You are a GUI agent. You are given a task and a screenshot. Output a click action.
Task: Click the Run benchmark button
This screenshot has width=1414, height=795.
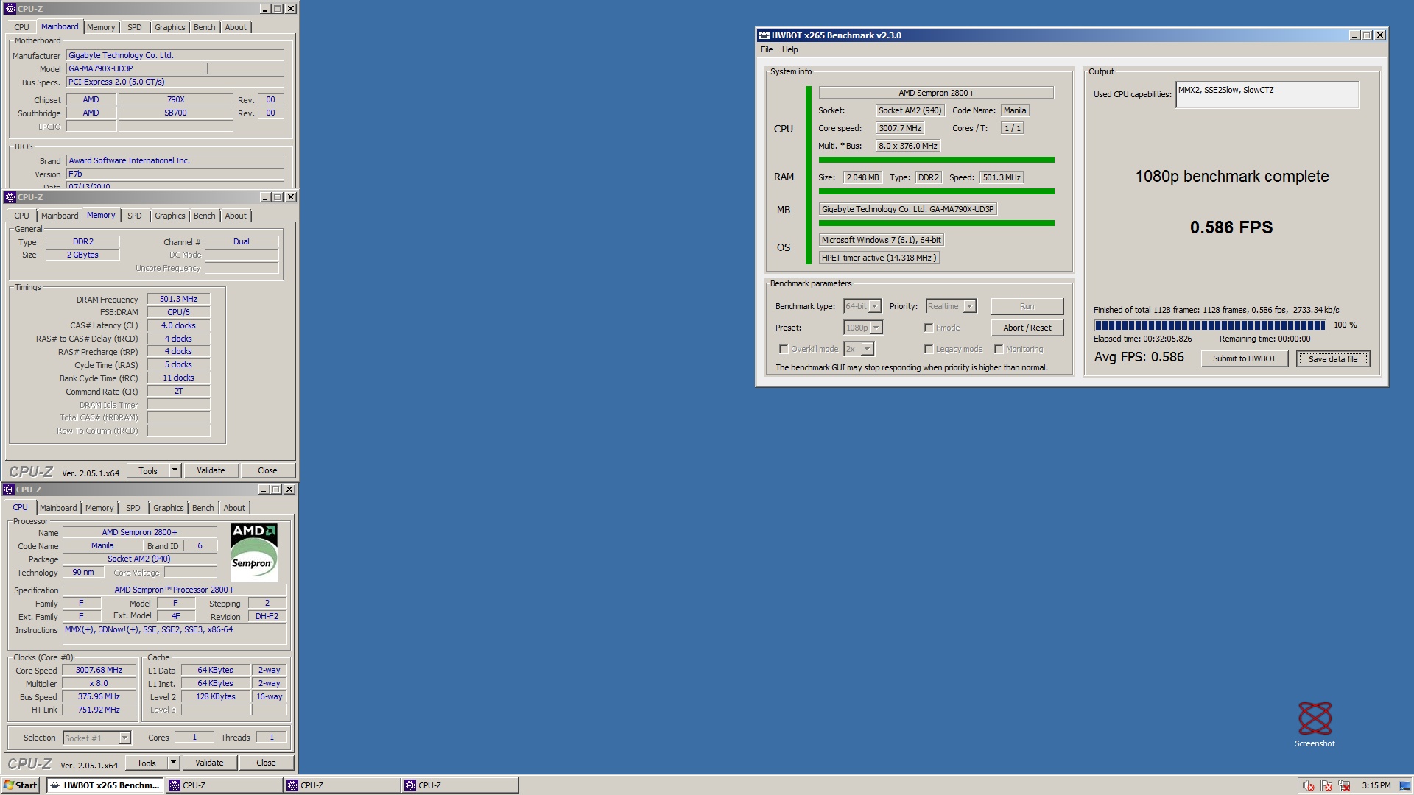click(x=1027, y=306)
